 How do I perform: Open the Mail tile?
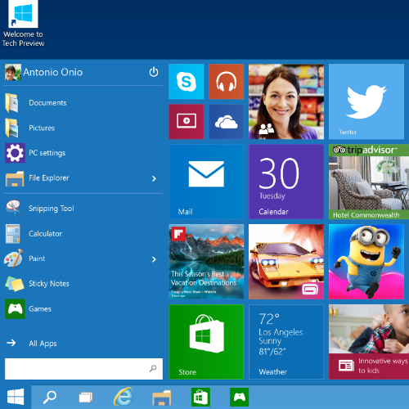tap(206, 182)
